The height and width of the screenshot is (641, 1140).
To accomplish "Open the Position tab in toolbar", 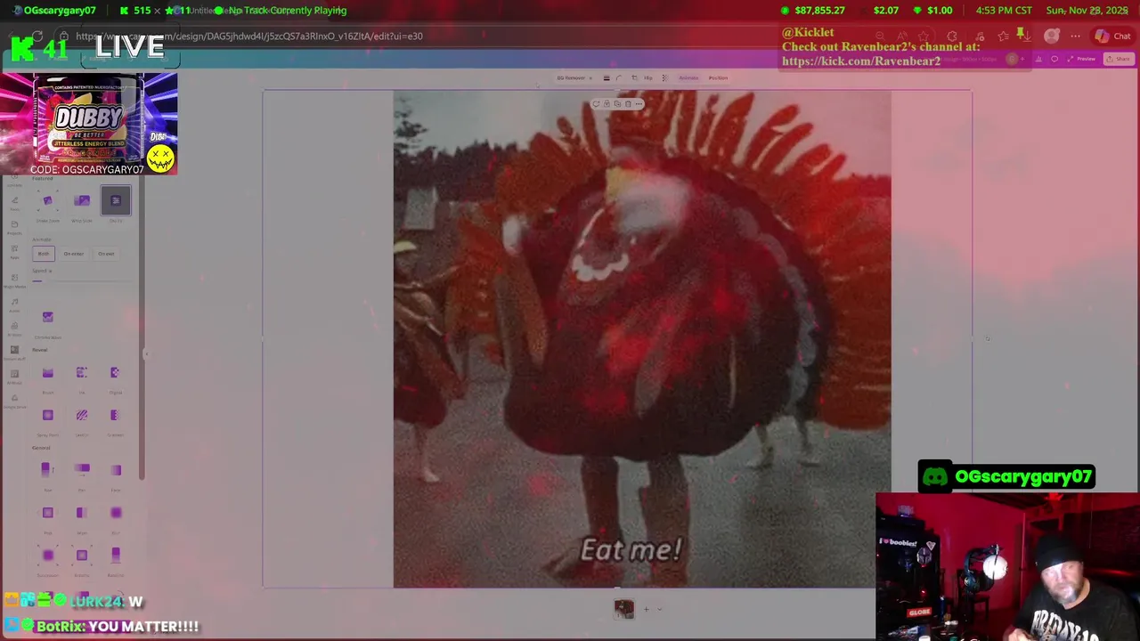I will click(x=718, y=77).
